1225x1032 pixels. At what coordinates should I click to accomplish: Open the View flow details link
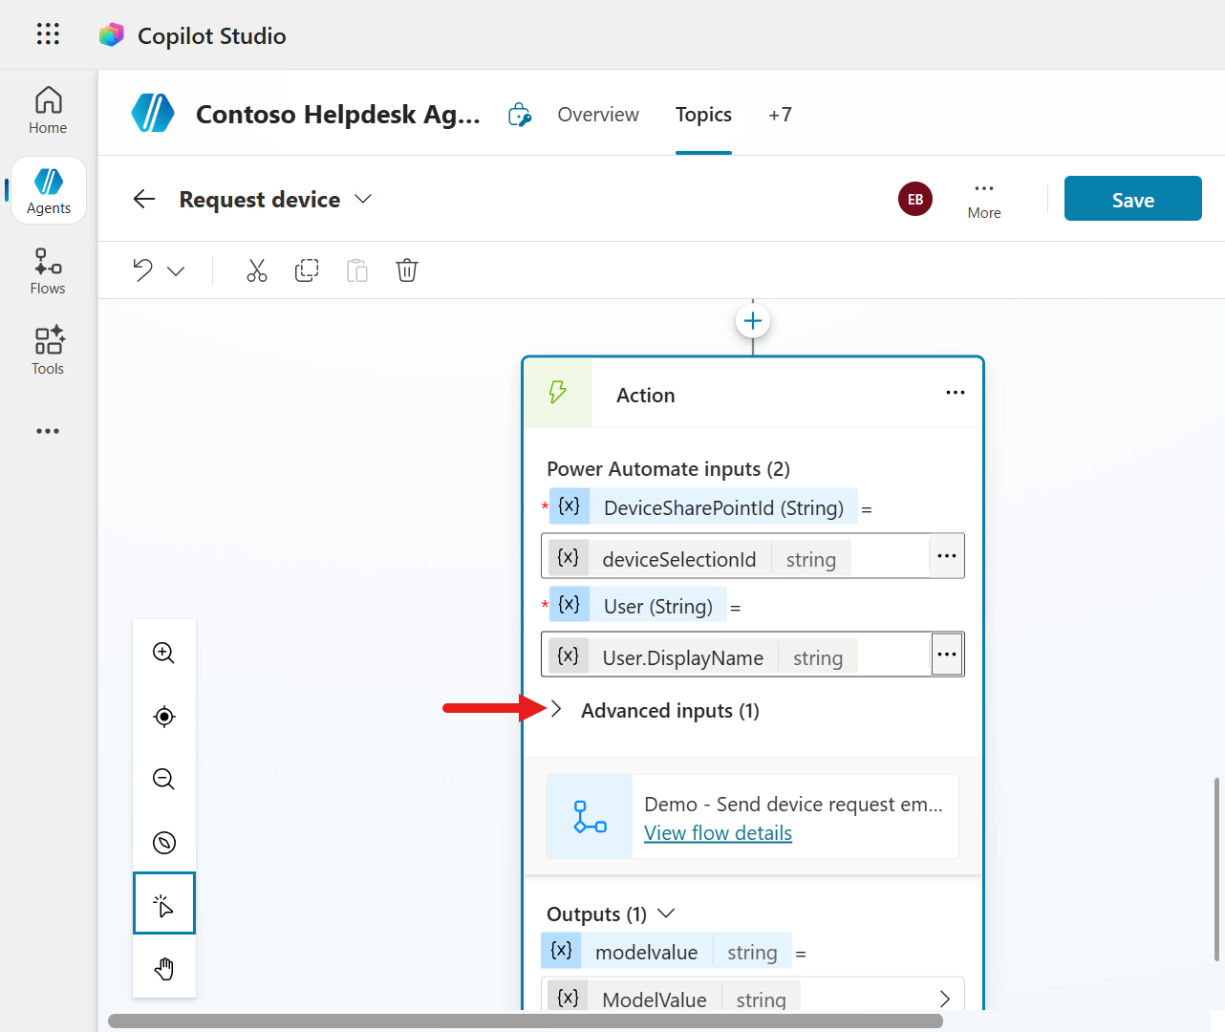[x=718, y=833]
